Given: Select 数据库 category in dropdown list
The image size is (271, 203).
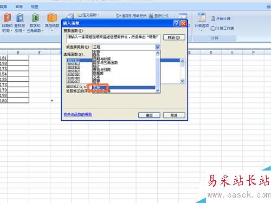Looking at the screenshot, I should click(x=98, y=73).
